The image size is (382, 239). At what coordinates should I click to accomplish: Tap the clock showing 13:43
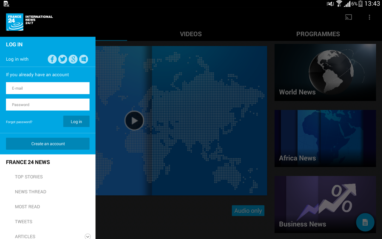(372, 4)
